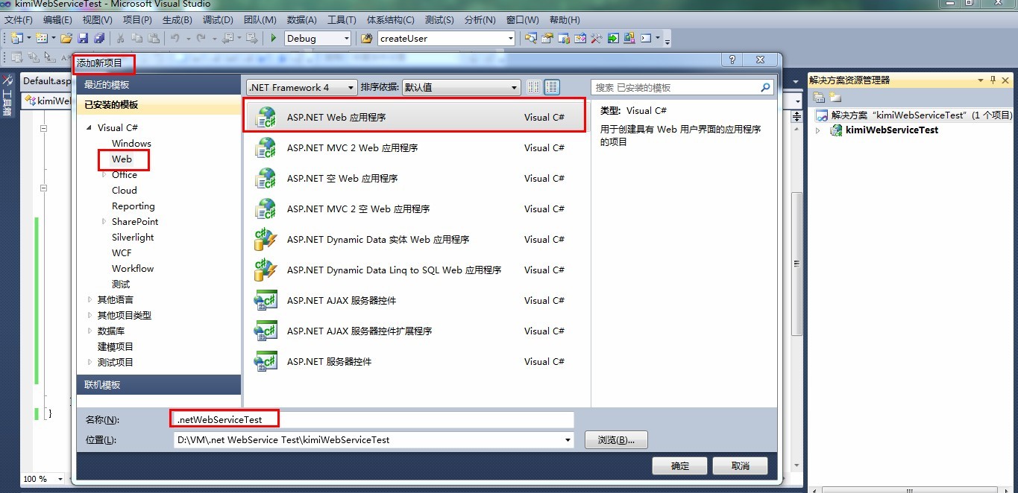This screenshot has height=493, width=1018.
Task: Select the Web category in tree
Action: 122,159
